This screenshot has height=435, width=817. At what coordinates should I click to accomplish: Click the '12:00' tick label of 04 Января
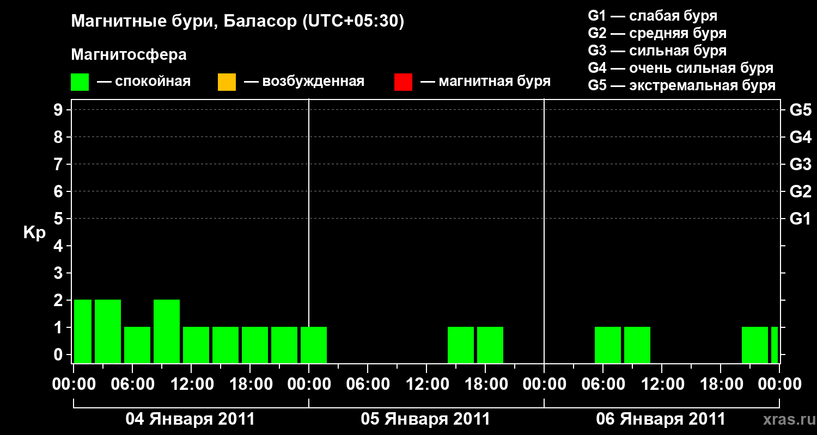pyautogui.click(x=191, y=384)
